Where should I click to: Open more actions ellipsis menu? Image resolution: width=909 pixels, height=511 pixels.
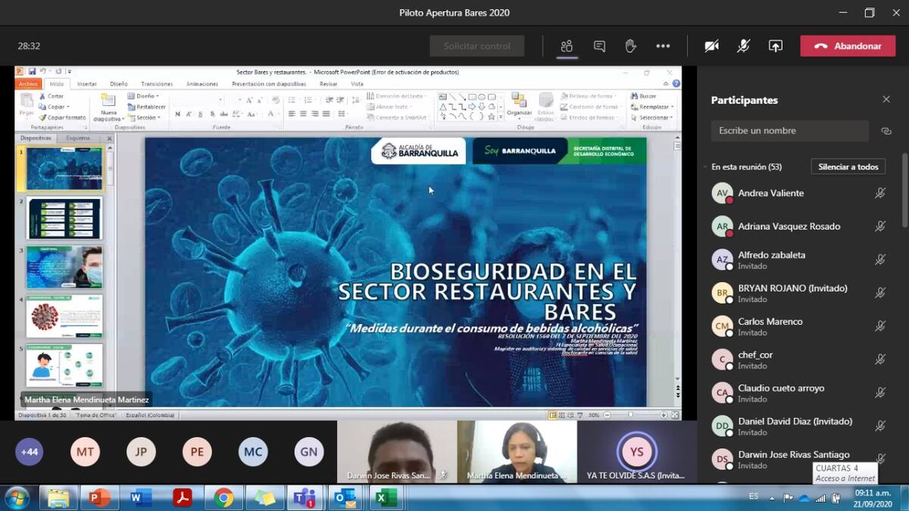pyautogui.click(x=663, y=46)
